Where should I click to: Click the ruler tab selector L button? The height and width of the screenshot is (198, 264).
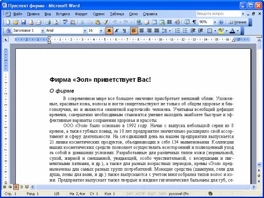6,40
